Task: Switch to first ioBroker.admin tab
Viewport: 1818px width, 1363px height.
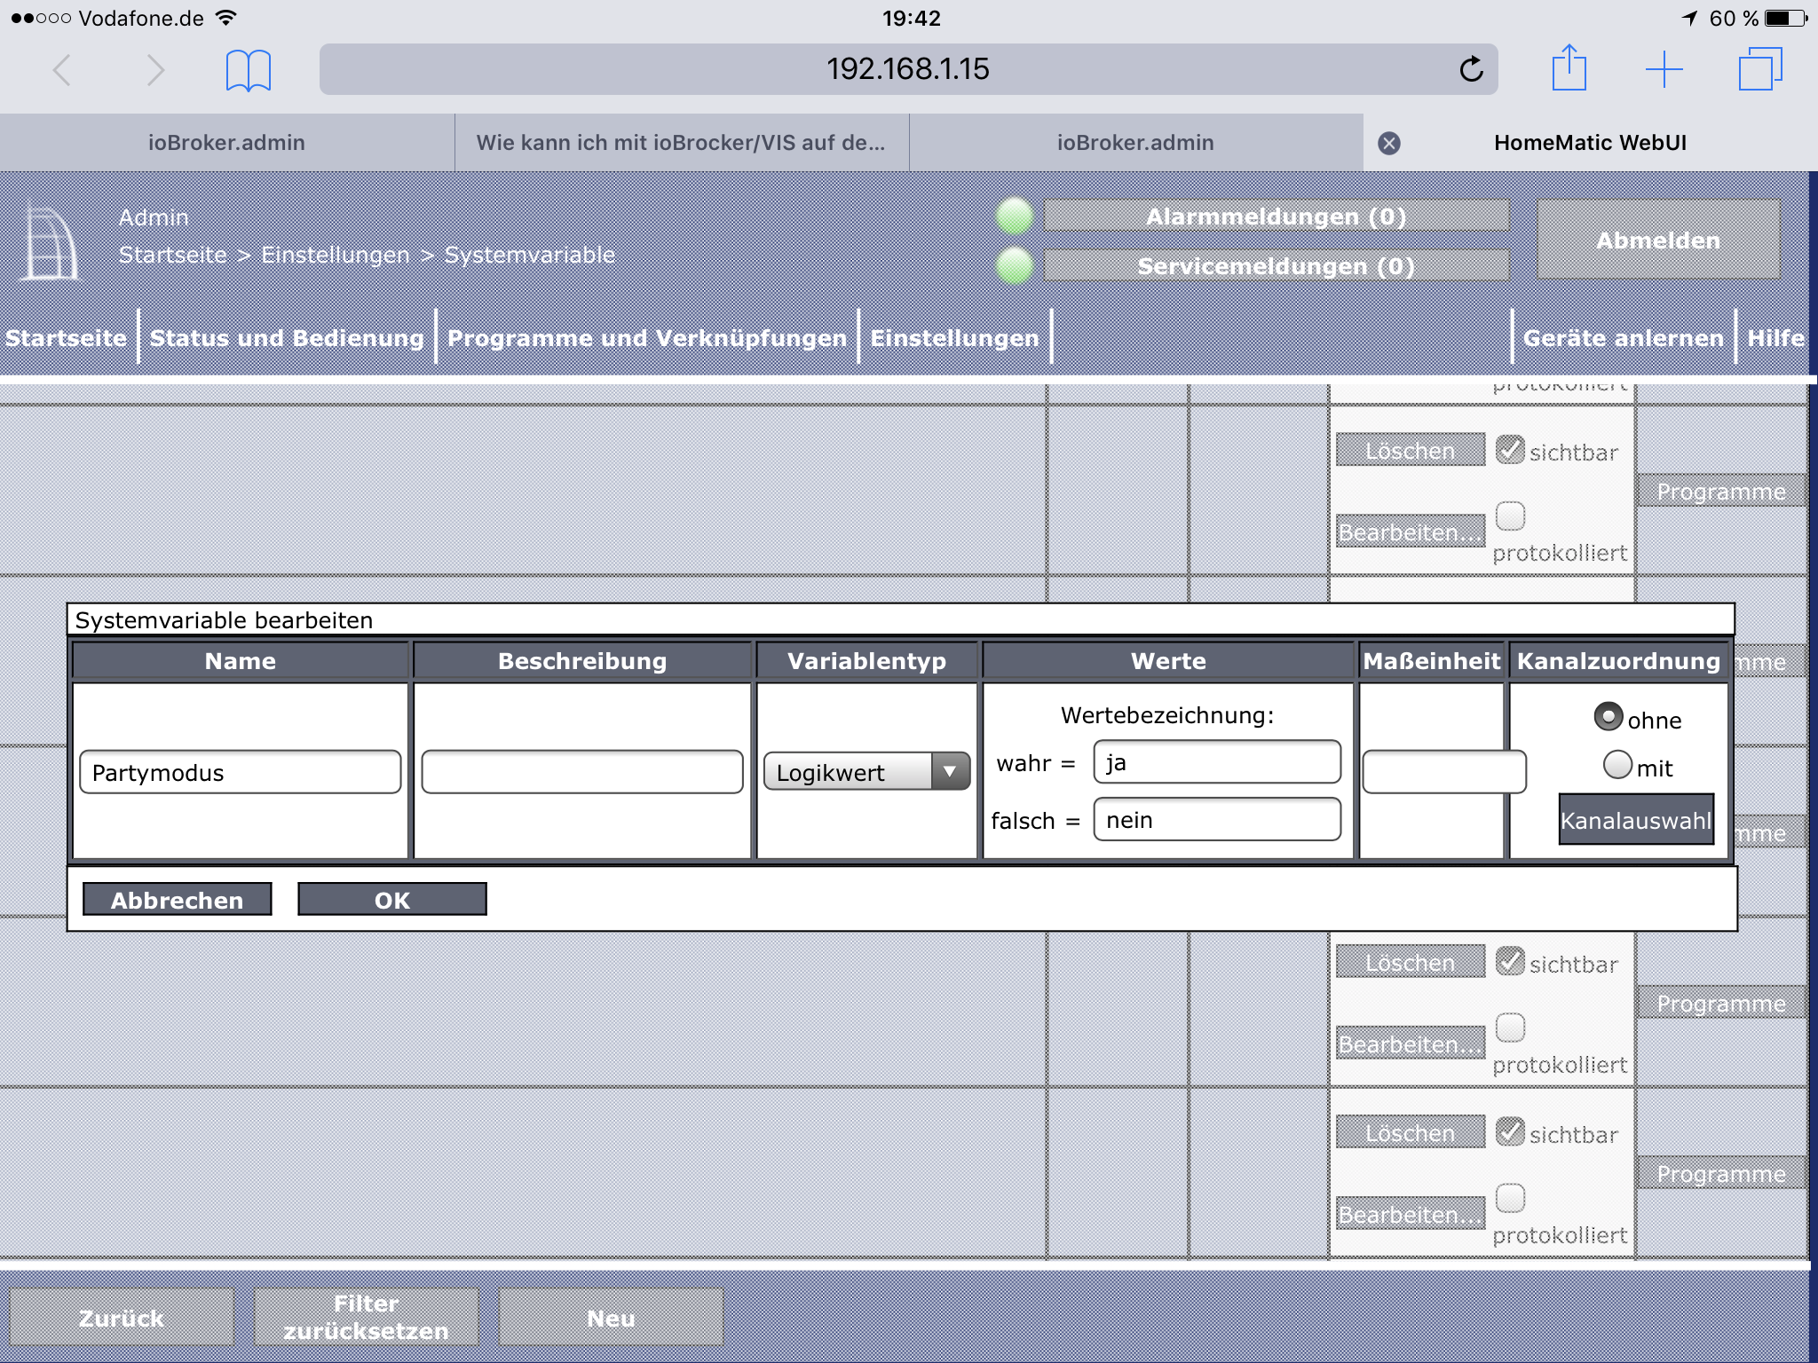Action: click(226, 143)
